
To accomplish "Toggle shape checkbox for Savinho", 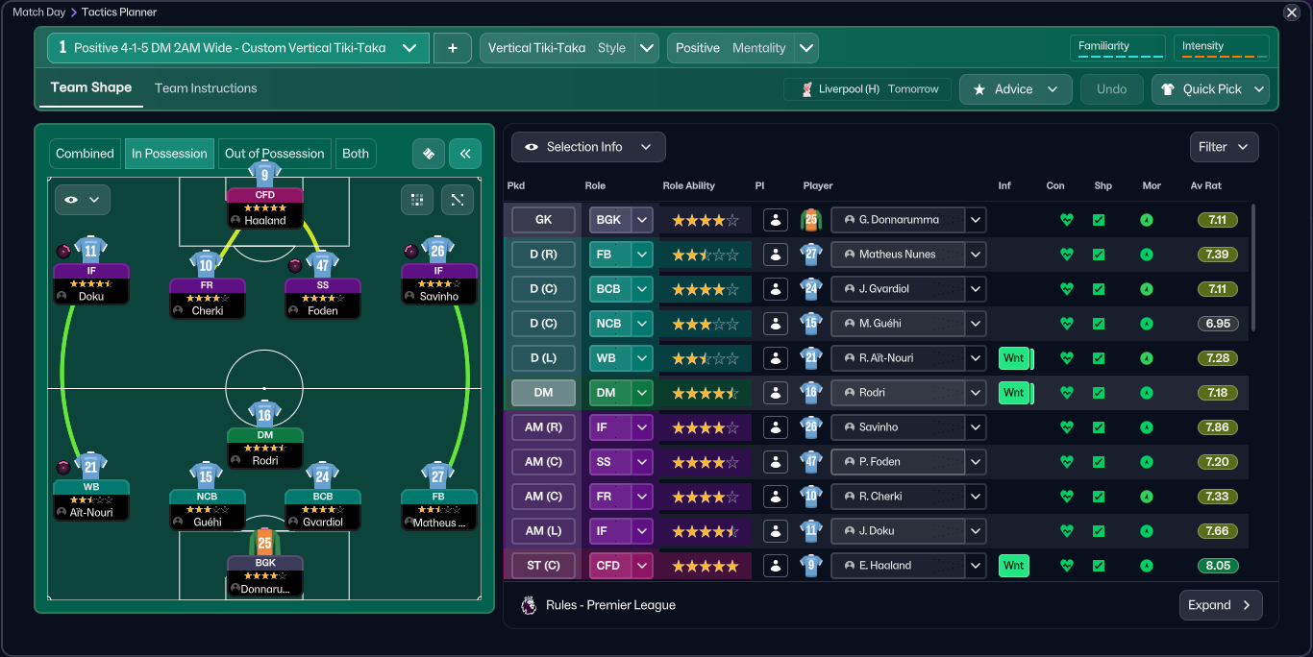I will pyautogui.click(x=1099, y=427).
